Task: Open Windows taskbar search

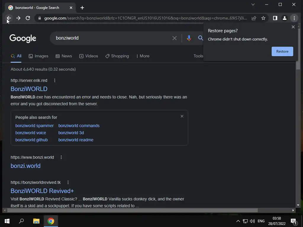Action: pos(21,221)
